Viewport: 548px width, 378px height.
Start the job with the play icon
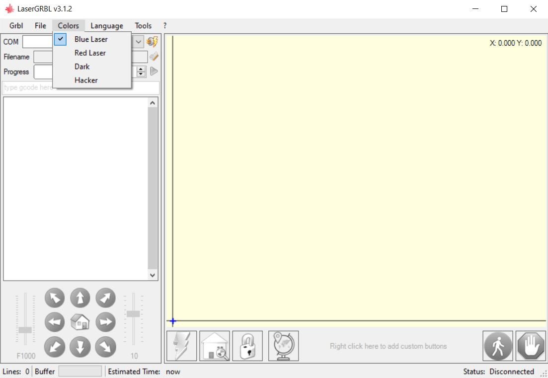pos(154,71)
